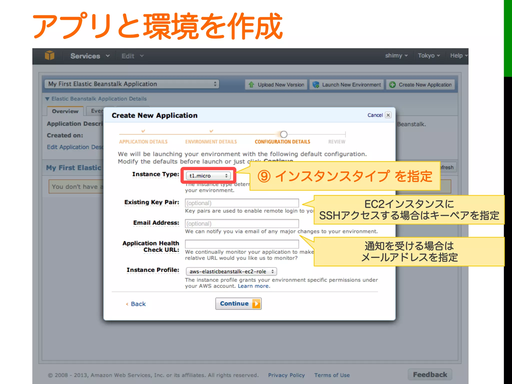This screenshot has width=512, height=384.
Task: Open the Tokyo region dropdown
Action: [x=429, y=55]
